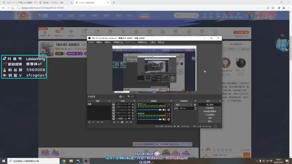Mute the desktop audio speaker icon
The image size is (292, 164).
(x=164, y=120)
